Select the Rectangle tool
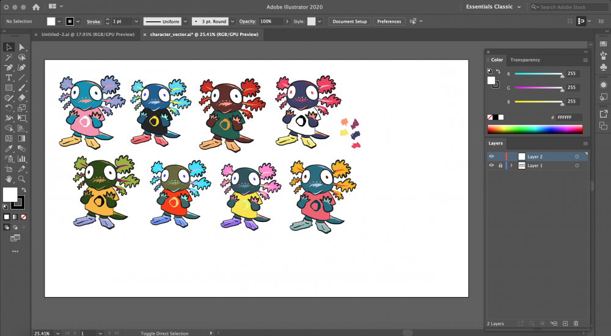 [x=8, y=87]
